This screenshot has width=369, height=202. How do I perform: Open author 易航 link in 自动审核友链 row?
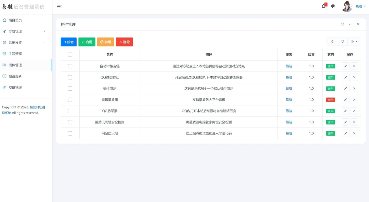[289, 66]
